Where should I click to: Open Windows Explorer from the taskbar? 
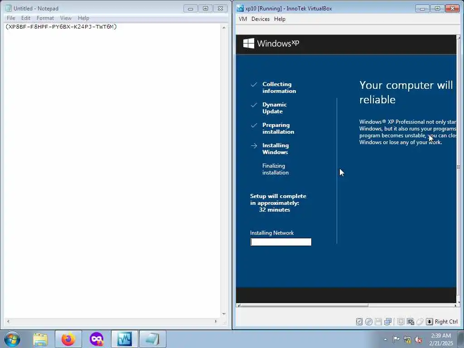pos(40,339)
